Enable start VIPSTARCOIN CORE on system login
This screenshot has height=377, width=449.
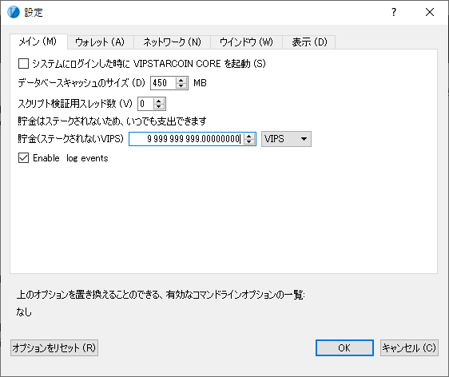(23, 64)
